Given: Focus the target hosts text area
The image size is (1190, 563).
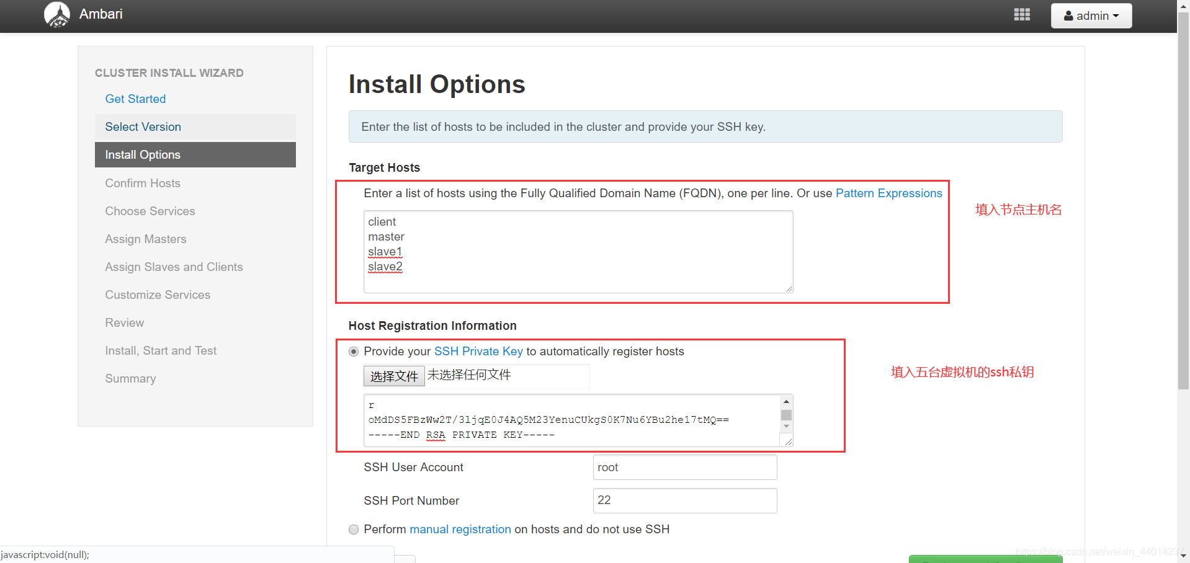Looking at the screenshot, I should click(x=578, y=252).
